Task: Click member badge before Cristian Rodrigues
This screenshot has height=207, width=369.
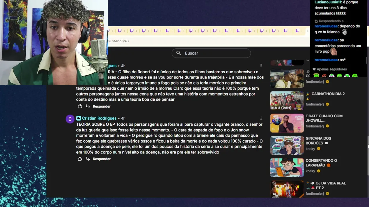Action: pyautogui.click(x=79, y=118)
